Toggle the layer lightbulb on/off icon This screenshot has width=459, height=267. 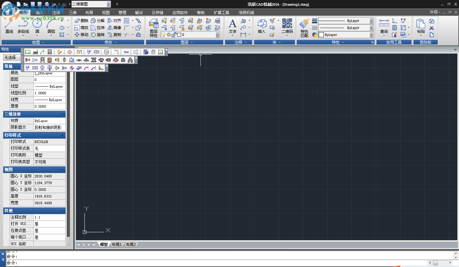coord(164,35)
